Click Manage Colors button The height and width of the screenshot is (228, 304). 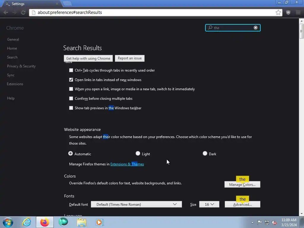click(x=242, y=184)
